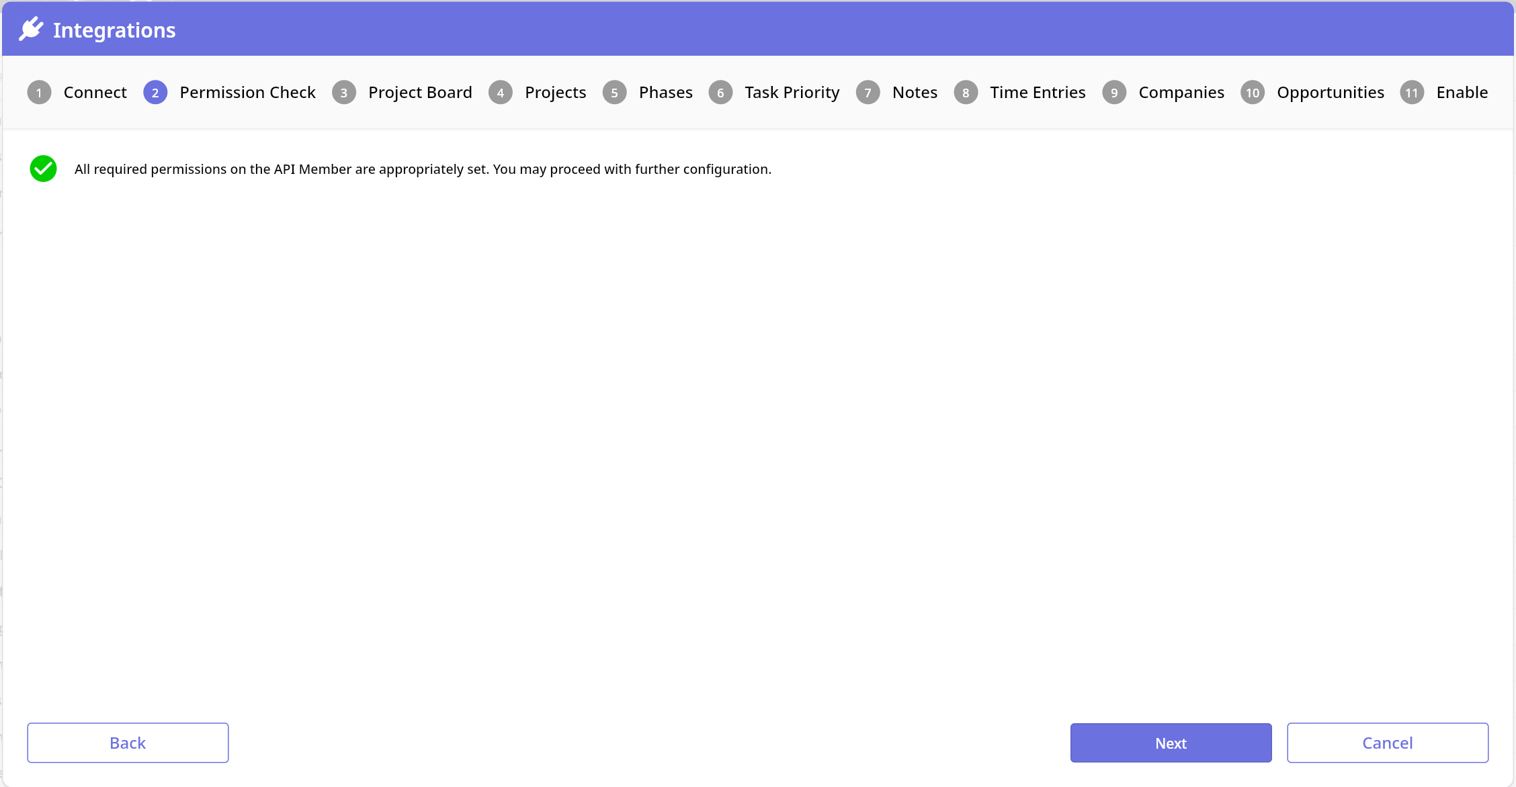The width and height of the screenshot is (1516, 787).
Task: Cancel the integration wizard
Action: pos(1387,743)
